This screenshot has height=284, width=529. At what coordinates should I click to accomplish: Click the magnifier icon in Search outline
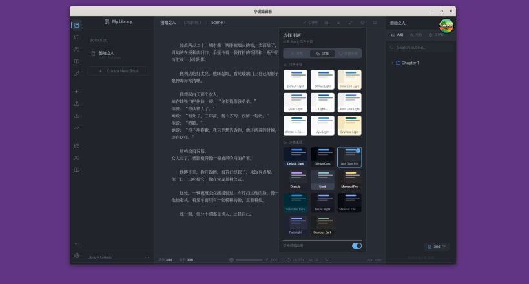pyautogui.click(x=392, y=48)
